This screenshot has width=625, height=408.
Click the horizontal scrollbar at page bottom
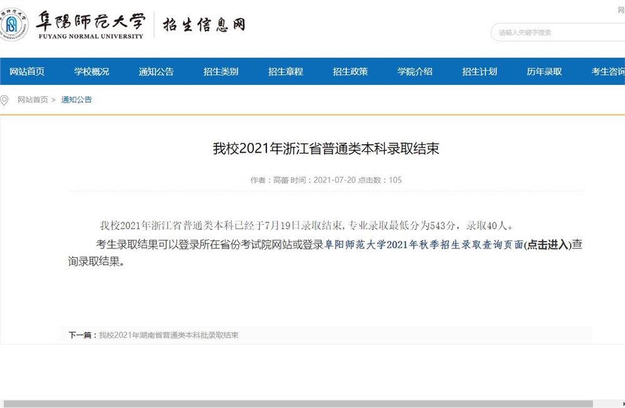[298, 404]
